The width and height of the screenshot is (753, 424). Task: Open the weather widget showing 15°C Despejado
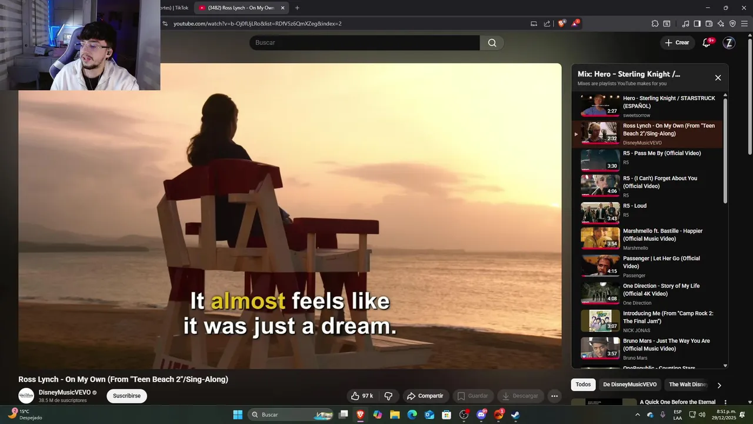coord(25,415)
